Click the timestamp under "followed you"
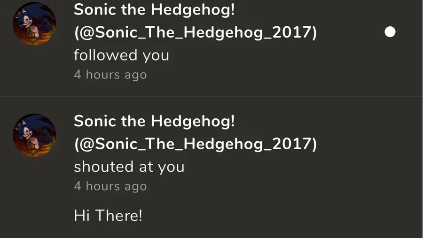423x238 pixels. tap(110, 75)
